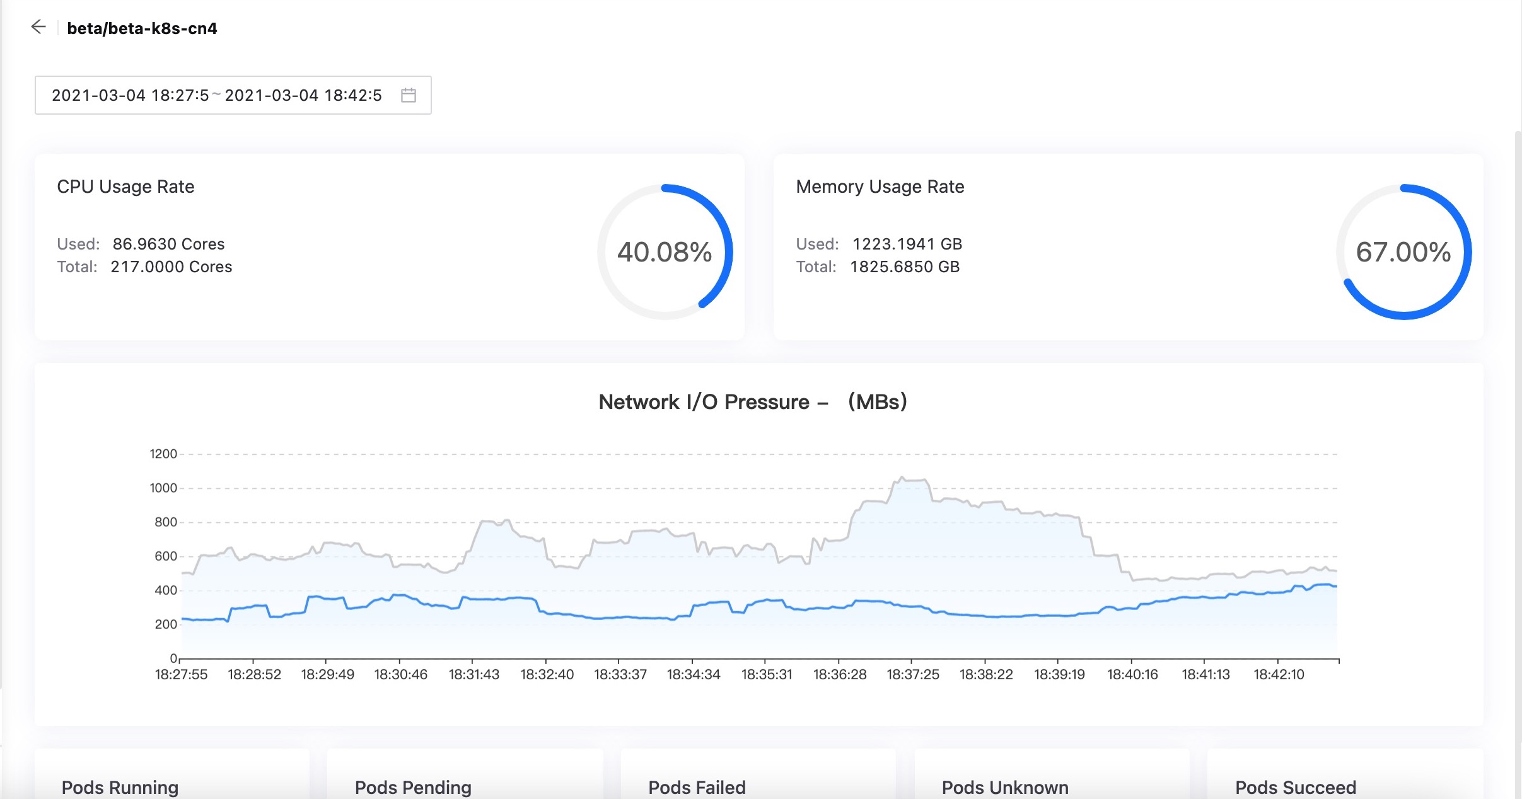This screenshot has width=1522, height=799.
Task: Click the CPU Usage Rate circular gauge
Action: [667, 251]
